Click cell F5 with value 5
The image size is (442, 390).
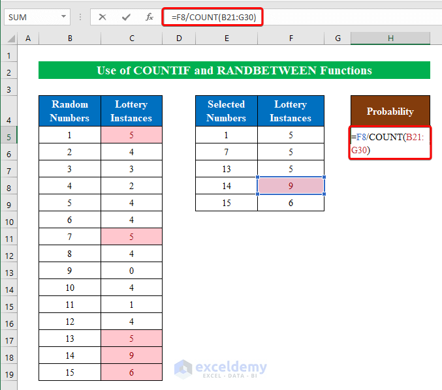291,135
